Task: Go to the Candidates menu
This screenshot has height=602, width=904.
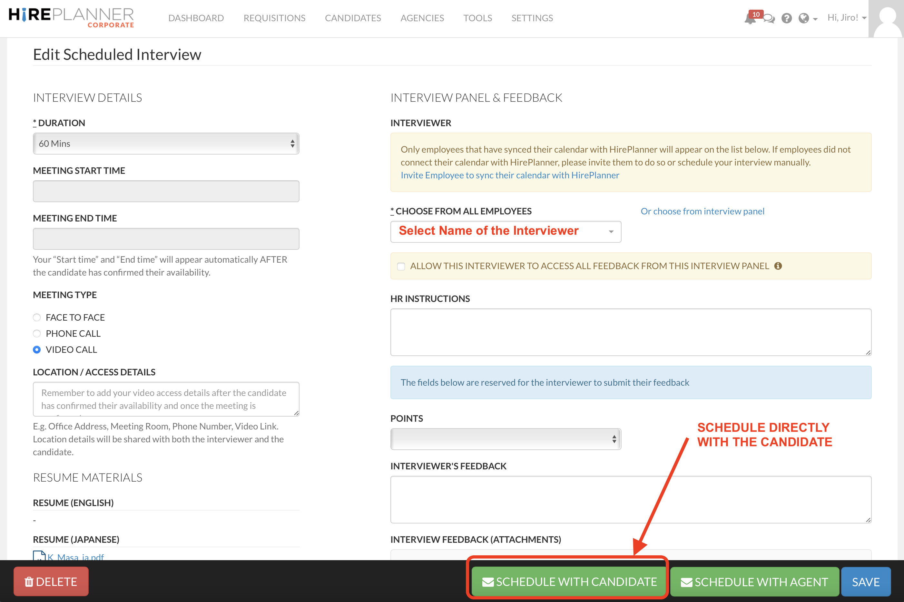Action: click(353, 18)
